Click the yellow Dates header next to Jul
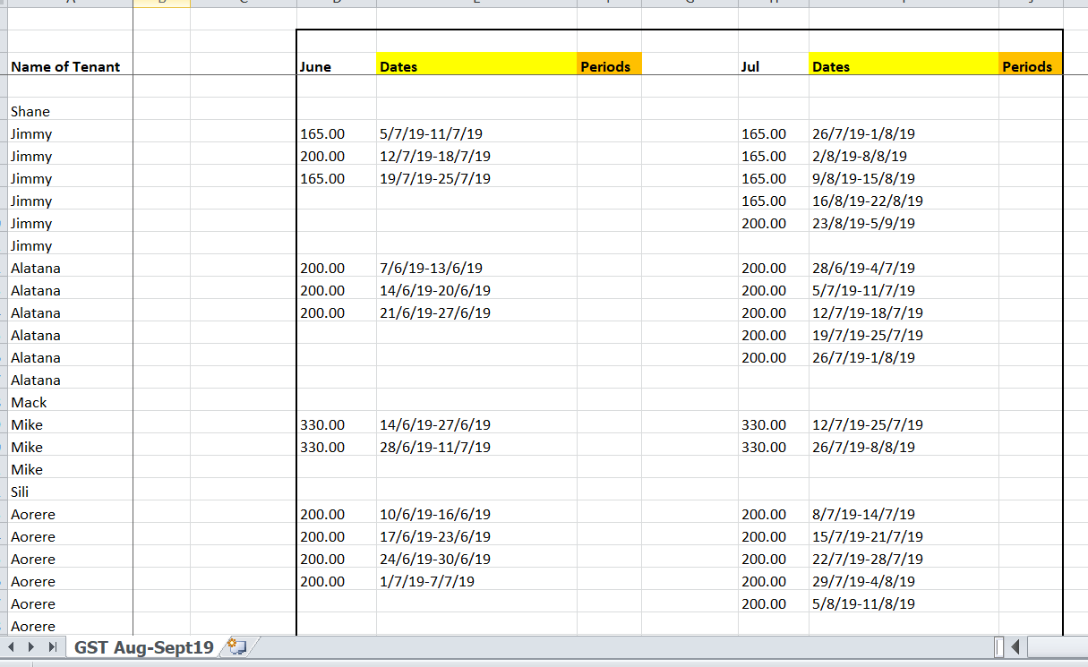Image resolution: width=1088 pixels, height=667 pixels. click(x=904, y=64)
